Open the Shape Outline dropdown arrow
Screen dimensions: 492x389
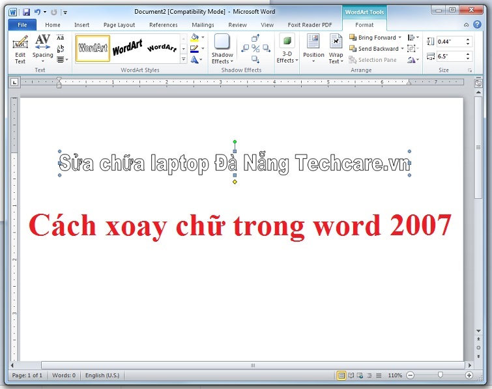(x=203, y=49)
